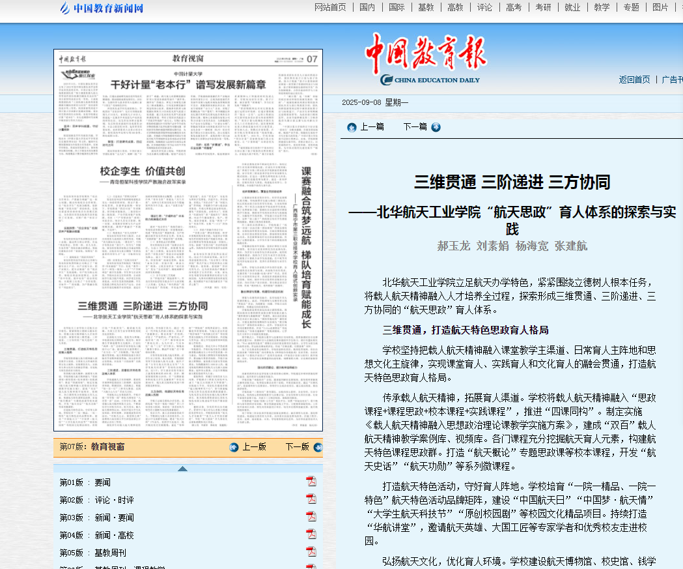Click the 下一篇 next article arrow icon
The image size is (683, 569).
[436, 127]
